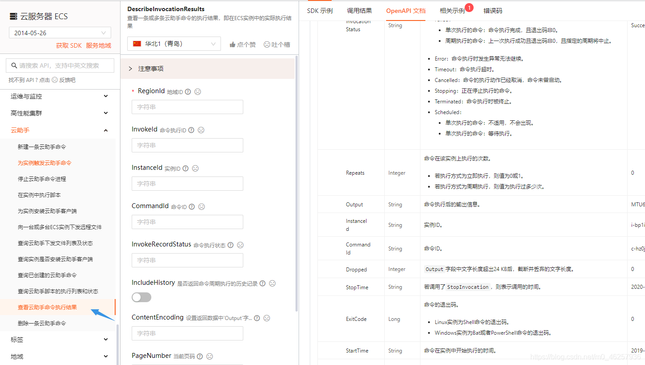Click feedback face icon next to PageNumber
This screenshot has width=645, height=365.
pyautogui.click(x=209, y=357)
